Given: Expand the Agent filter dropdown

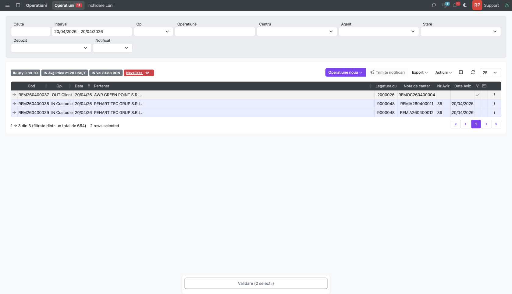Looking at the screenshot, I should (379, 31).
